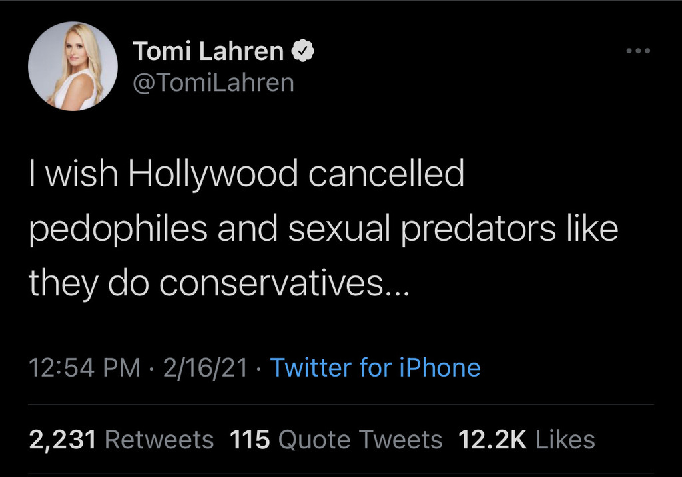
Task: Open the "Twitter for iPhone" source link
Action: pos(375,367)
